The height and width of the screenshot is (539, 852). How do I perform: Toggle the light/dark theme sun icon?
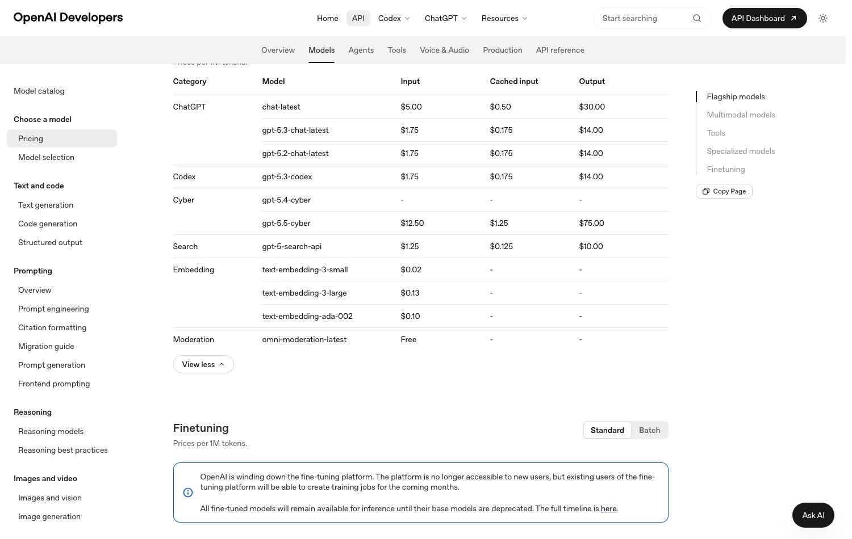pos(823,18)
